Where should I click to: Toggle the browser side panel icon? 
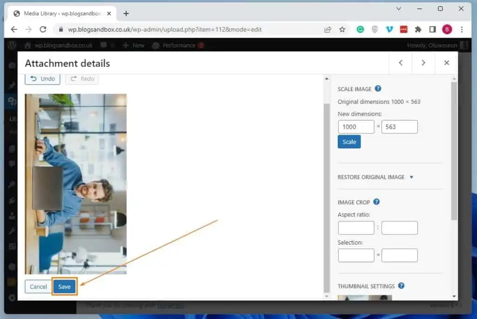433,29
